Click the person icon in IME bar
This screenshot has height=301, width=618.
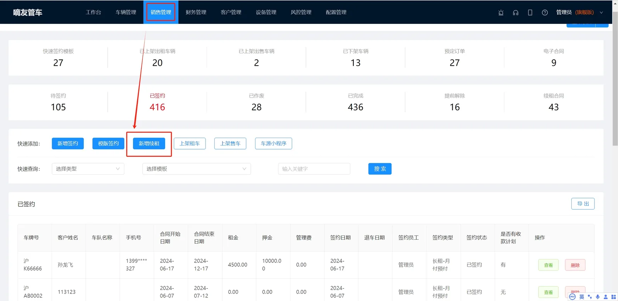pyautogui.click(x=606, y=297)
